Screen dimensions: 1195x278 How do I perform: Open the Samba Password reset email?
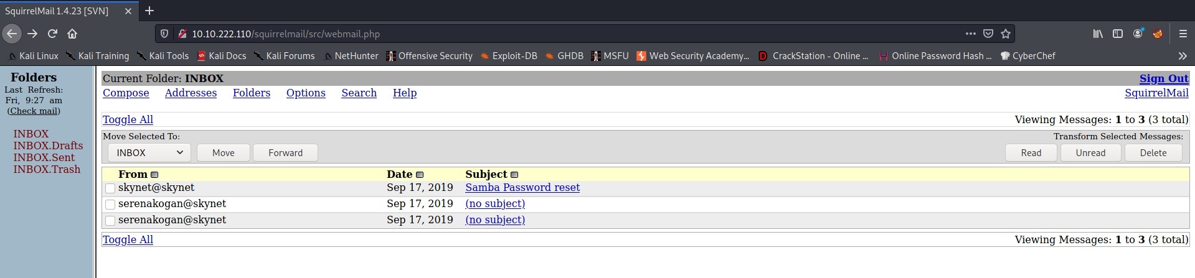pyautogui.click(x=522, y=187)
